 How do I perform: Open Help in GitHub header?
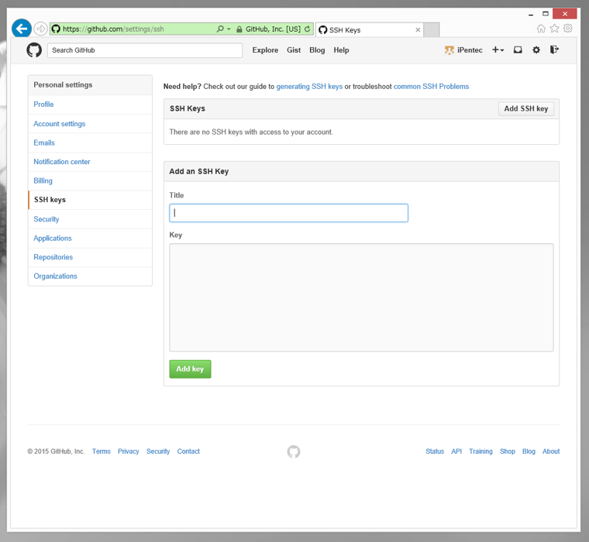(341, 50)
